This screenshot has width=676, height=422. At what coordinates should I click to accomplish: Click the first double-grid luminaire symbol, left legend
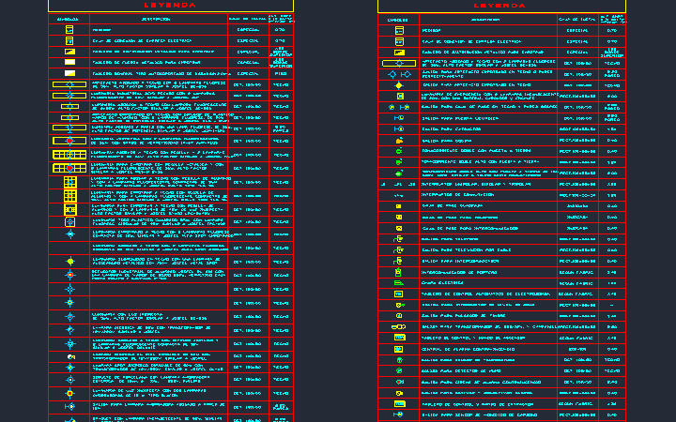point(69,154)
